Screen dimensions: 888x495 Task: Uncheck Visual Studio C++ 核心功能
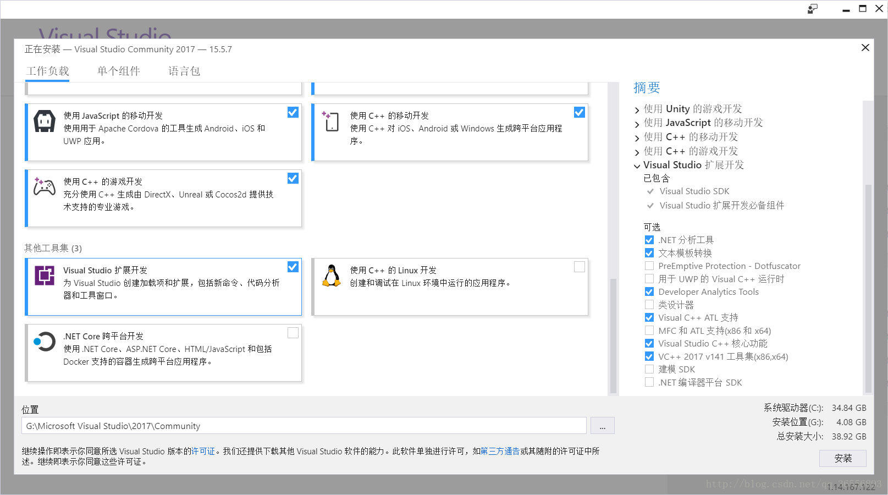649,343
